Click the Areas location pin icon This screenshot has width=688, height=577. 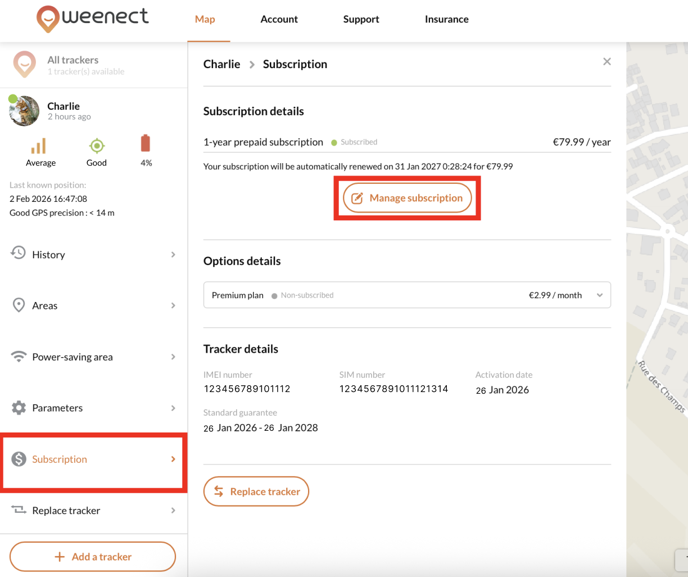(19, 305)
